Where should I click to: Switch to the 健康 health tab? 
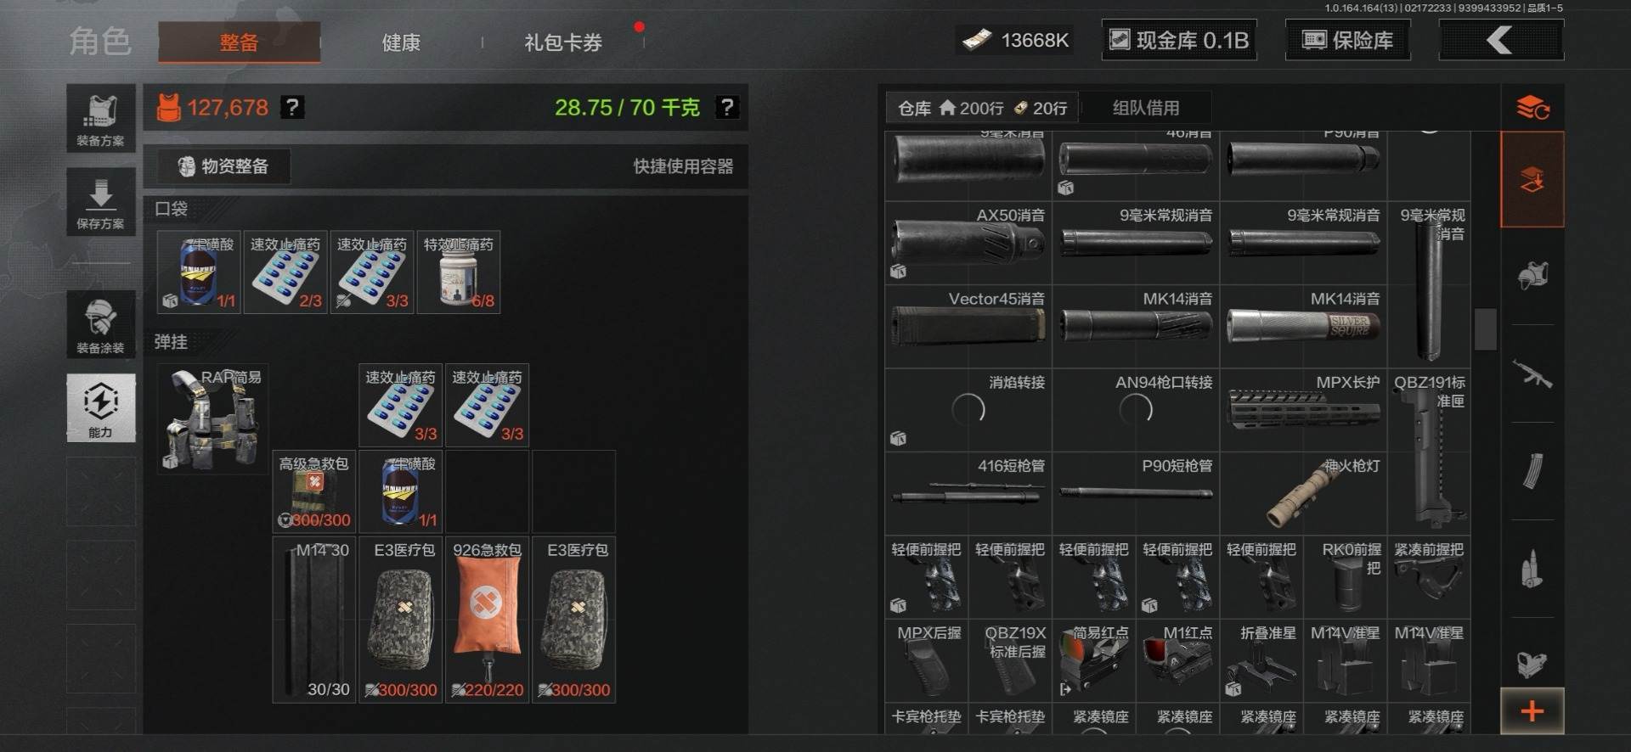[401, 42]
